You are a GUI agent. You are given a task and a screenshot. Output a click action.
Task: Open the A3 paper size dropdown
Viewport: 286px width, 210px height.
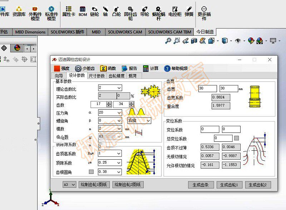pos(69,185)
